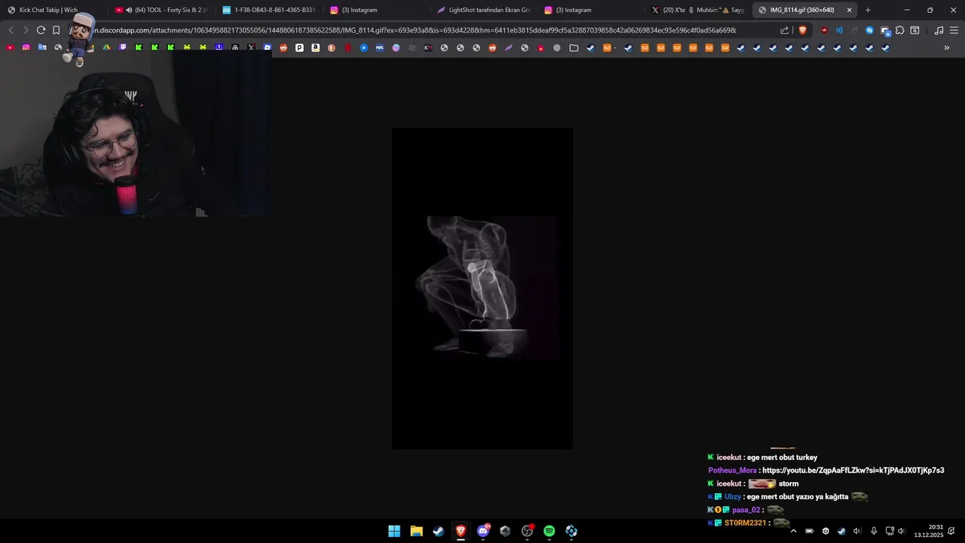
Task: Click the message 'ege mert obut yazıo ya kağıtta'
Action: point(798,497)
